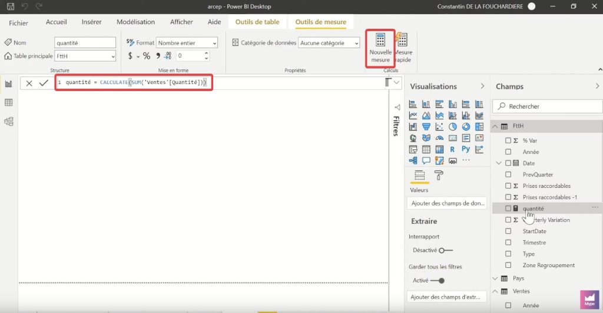The height and width of the screenshot is (313, 603).
Task: Select the filled map visual
Action: tap(426, 138)
